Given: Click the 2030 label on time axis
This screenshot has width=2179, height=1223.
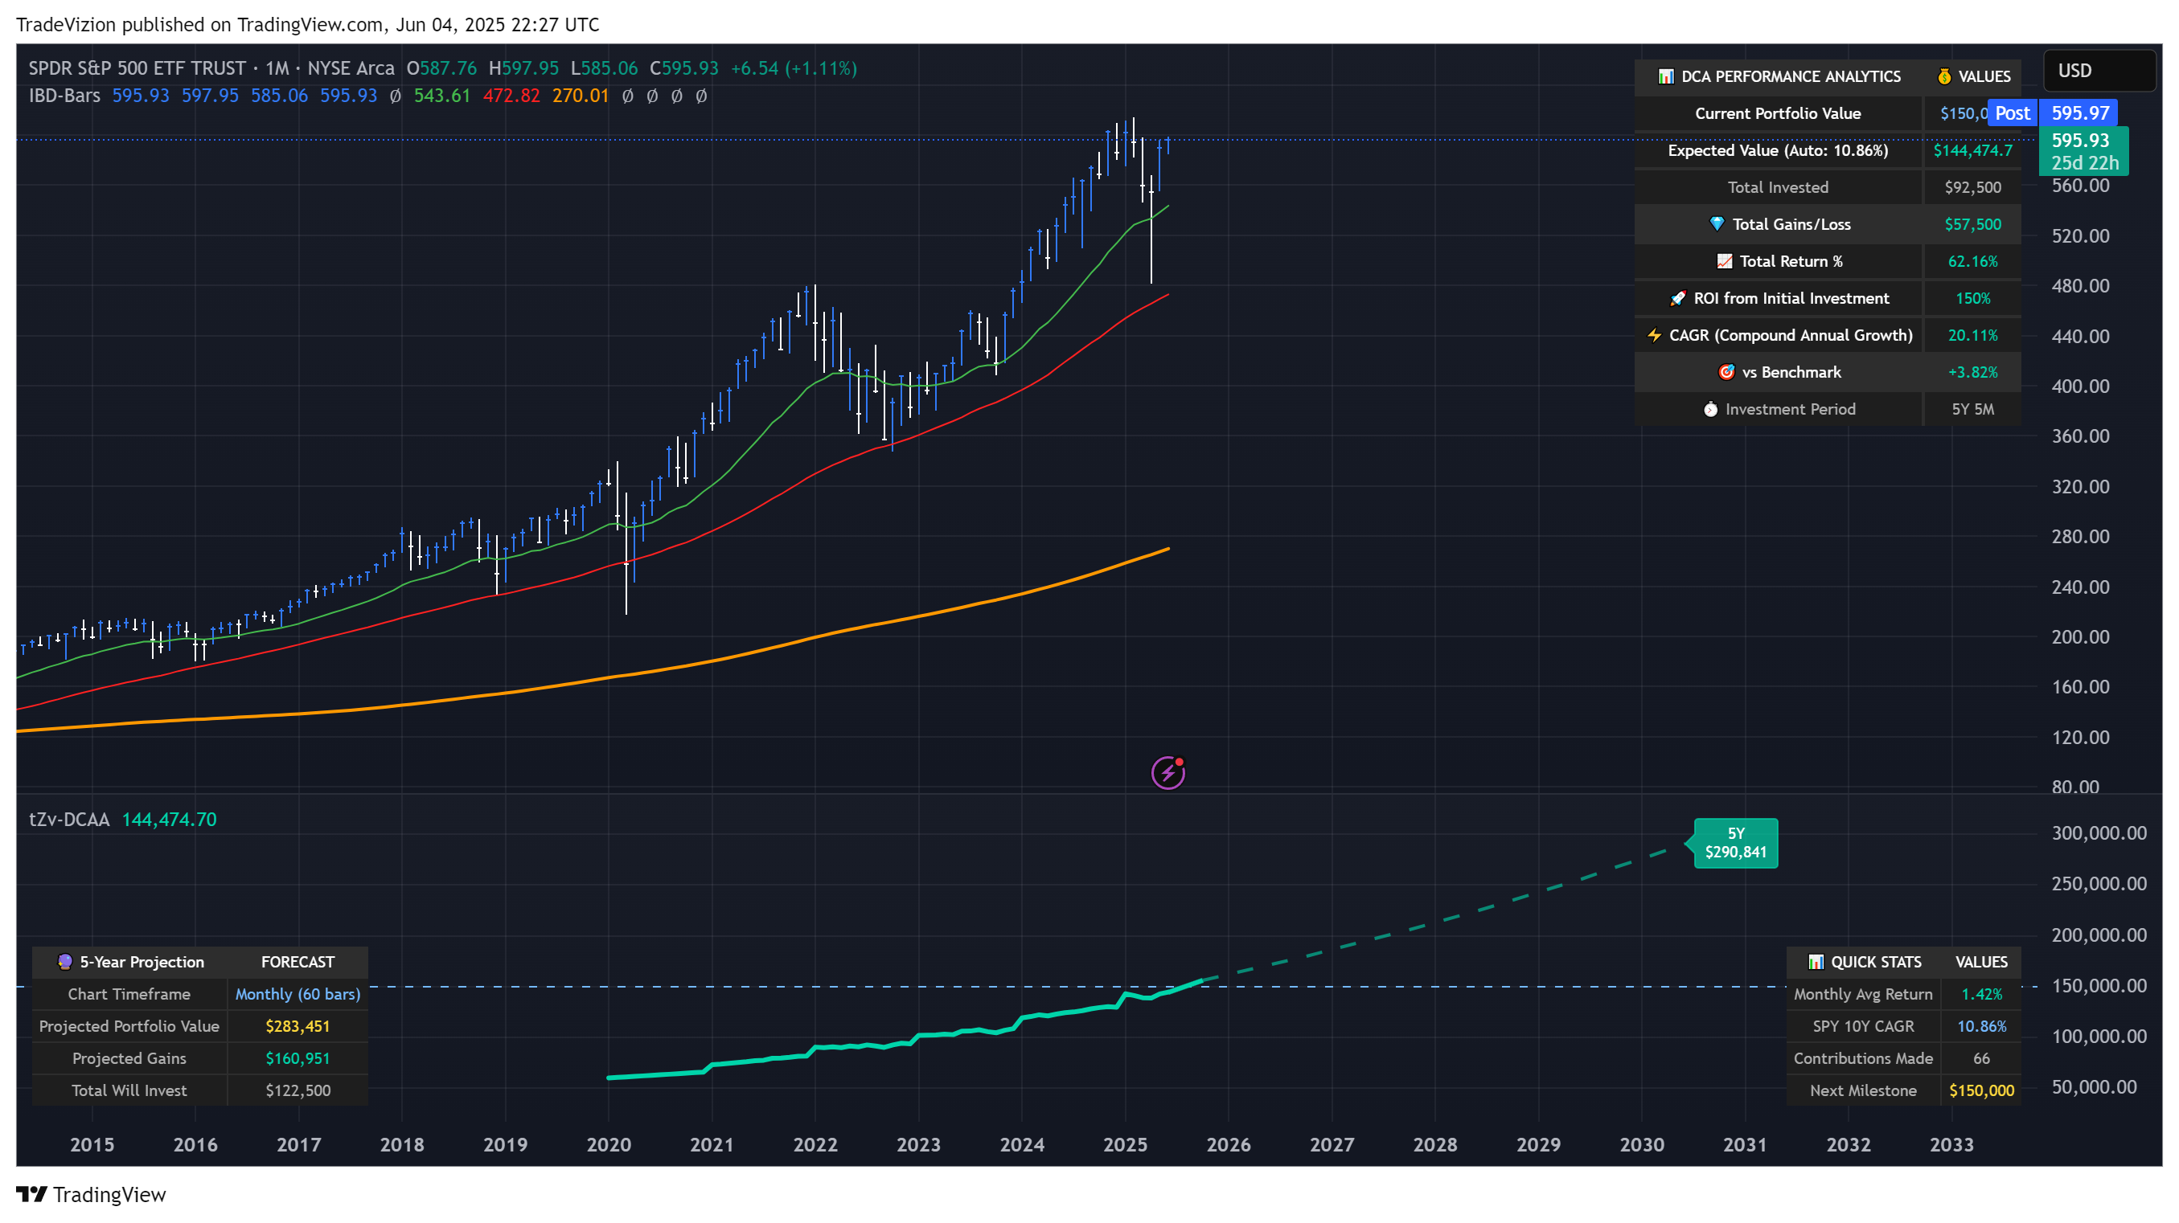Looking at the screenshot, I should pos(1641,1144).
